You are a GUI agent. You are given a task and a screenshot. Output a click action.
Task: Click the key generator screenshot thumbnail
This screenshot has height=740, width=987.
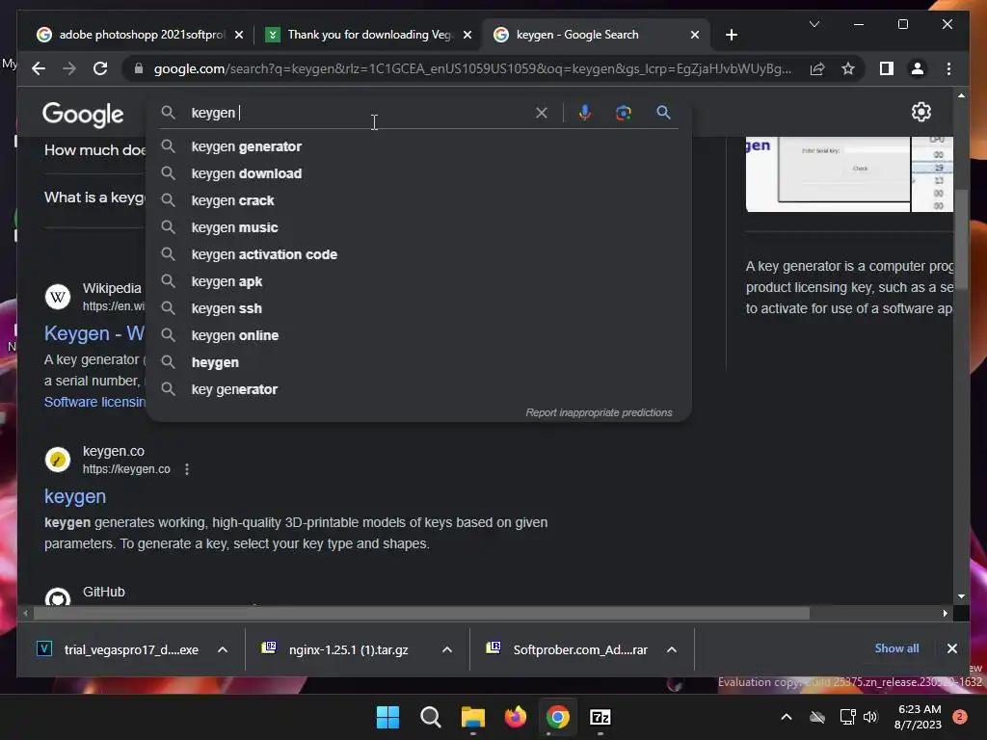click(849, 174)
